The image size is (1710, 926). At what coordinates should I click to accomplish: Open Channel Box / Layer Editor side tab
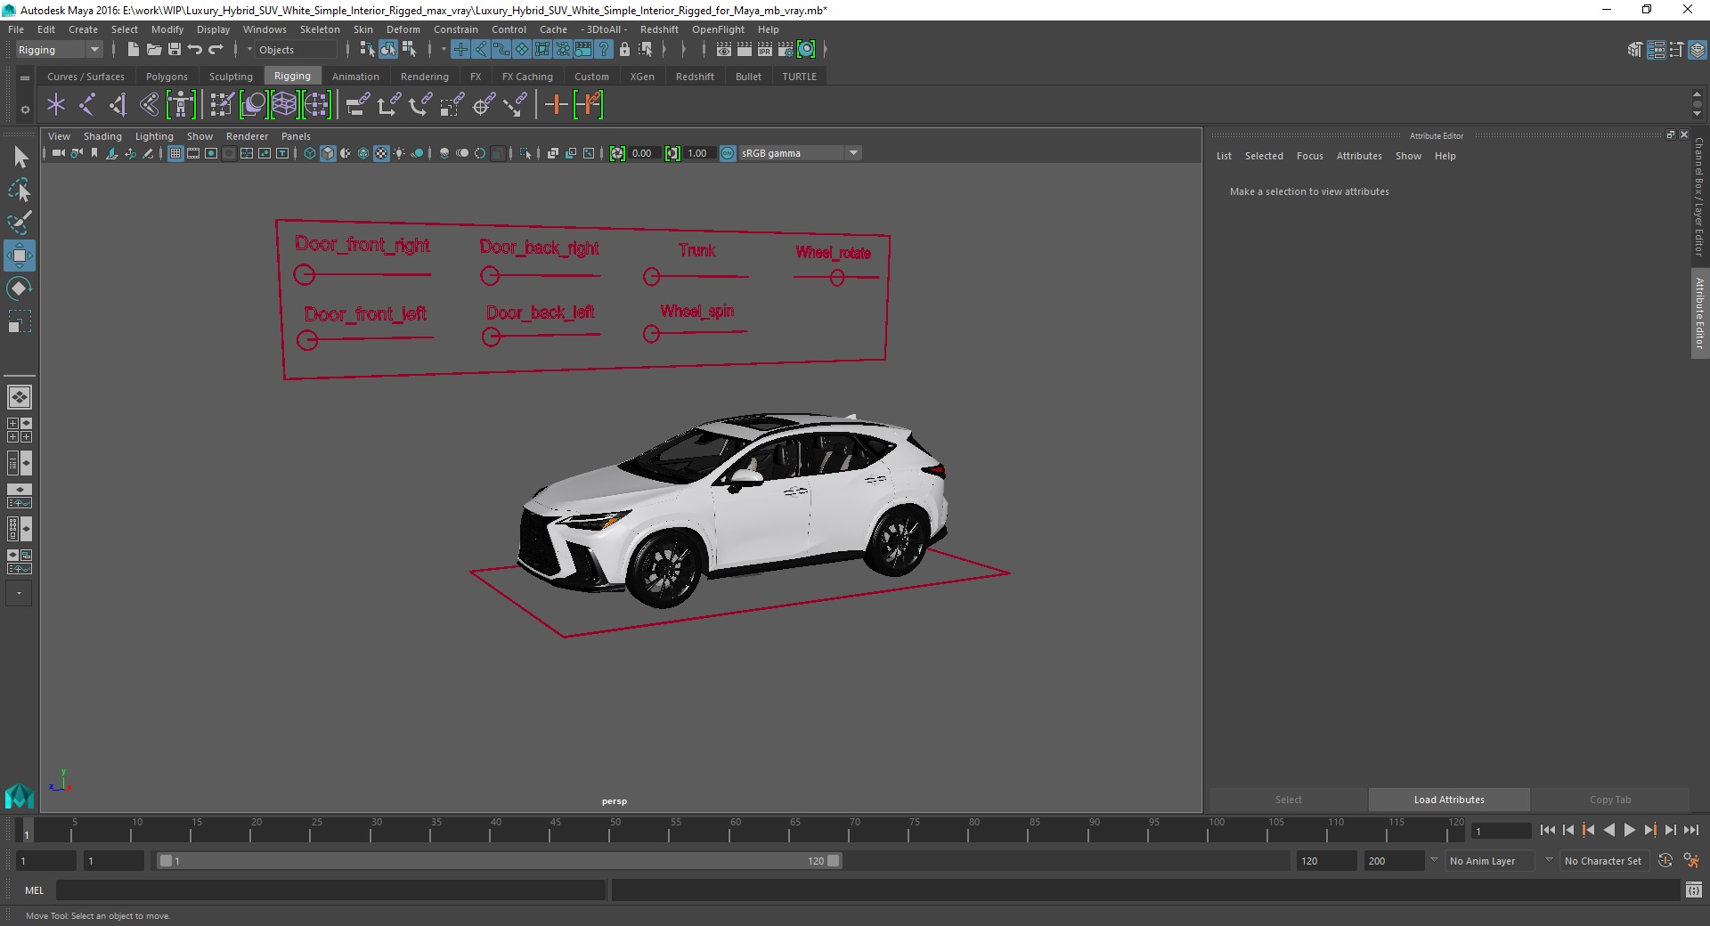1699,196
